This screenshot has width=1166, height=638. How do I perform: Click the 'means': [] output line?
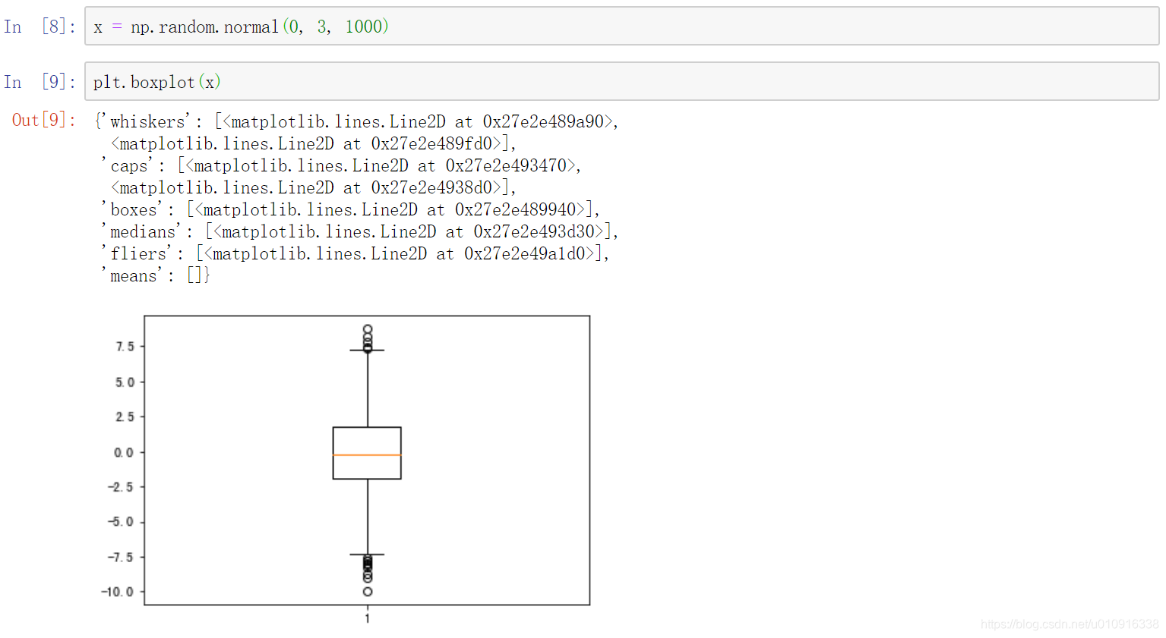156,275
